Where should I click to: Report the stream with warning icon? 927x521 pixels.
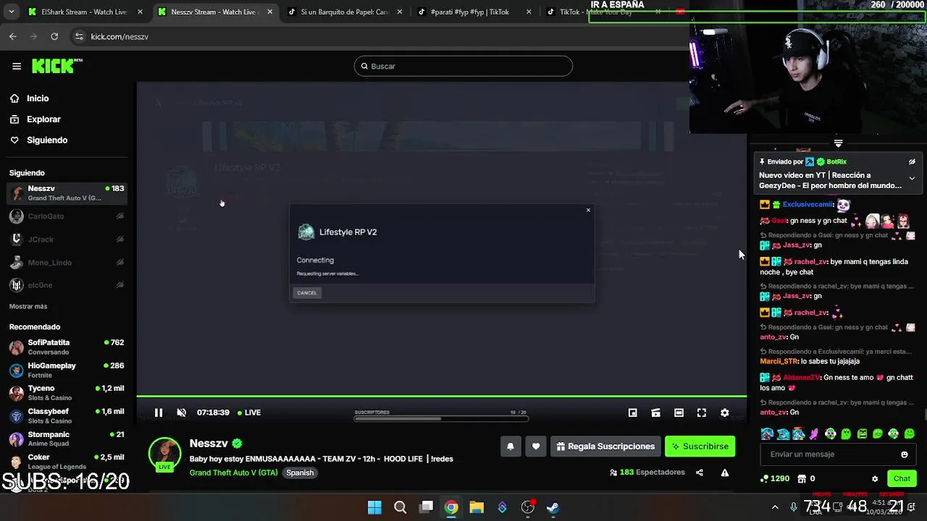coord(725,473)
